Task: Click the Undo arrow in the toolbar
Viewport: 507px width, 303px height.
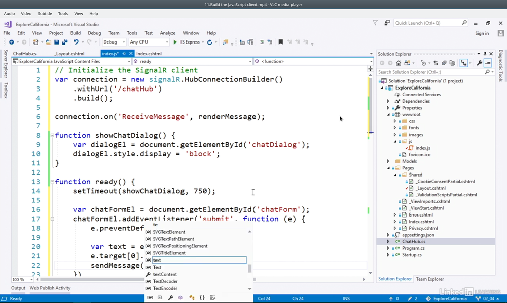Action: click(76, 42)
